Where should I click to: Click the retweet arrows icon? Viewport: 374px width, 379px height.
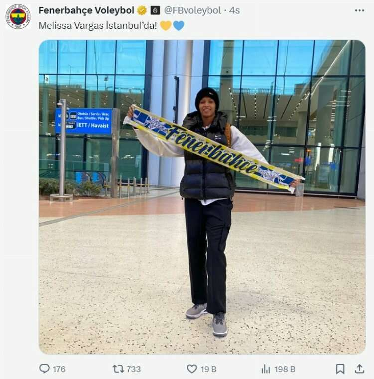(118, 369)
